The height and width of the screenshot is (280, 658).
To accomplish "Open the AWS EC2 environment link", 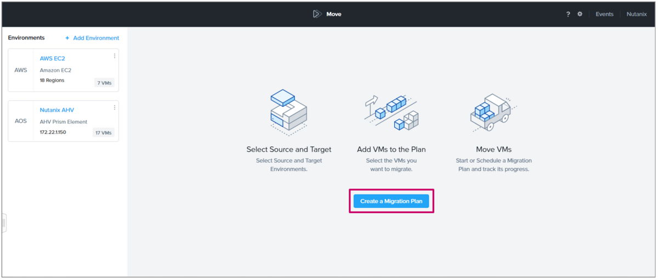I will click(x=53, y=58).
